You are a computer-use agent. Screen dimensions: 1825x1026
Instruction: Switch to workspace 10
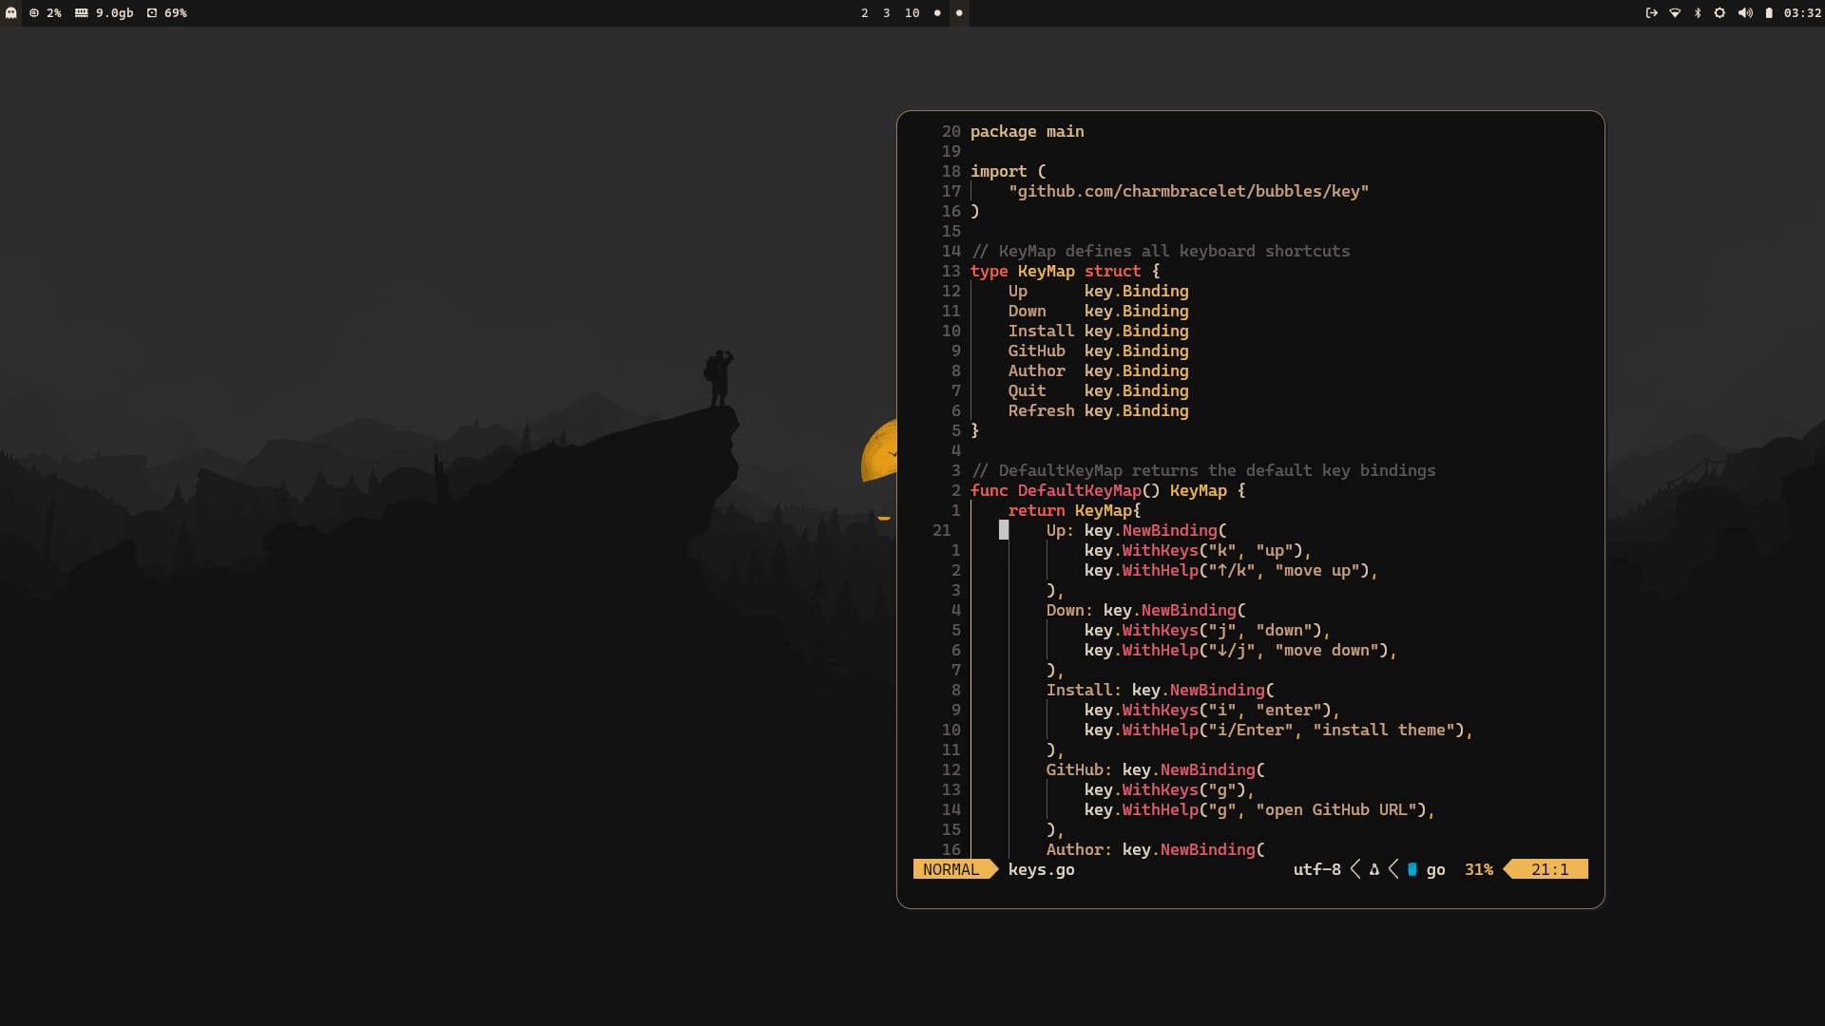tap(912, 13)
